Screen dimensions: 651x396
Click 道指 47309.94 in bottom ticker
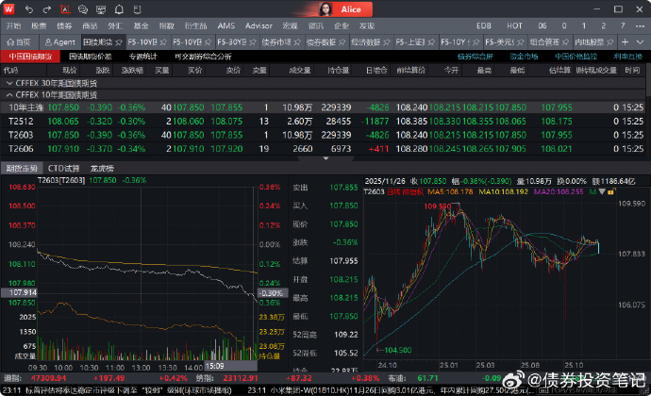click(x=35, y=378)
